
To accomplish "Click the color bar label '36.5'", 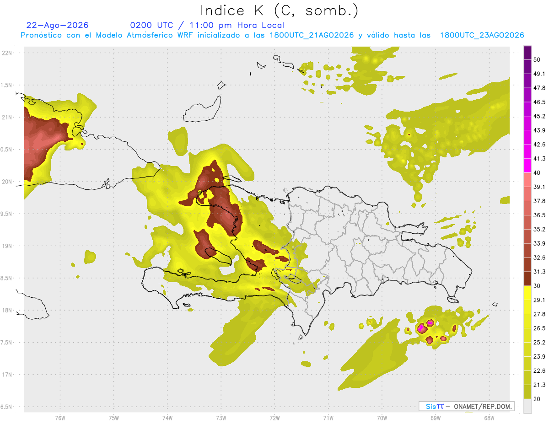I will [539, 215].
